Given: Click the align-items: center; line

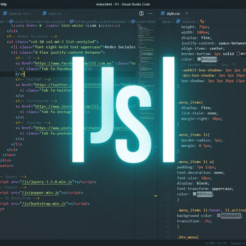Looking at the screenshot, I should (x=203, y=48).
